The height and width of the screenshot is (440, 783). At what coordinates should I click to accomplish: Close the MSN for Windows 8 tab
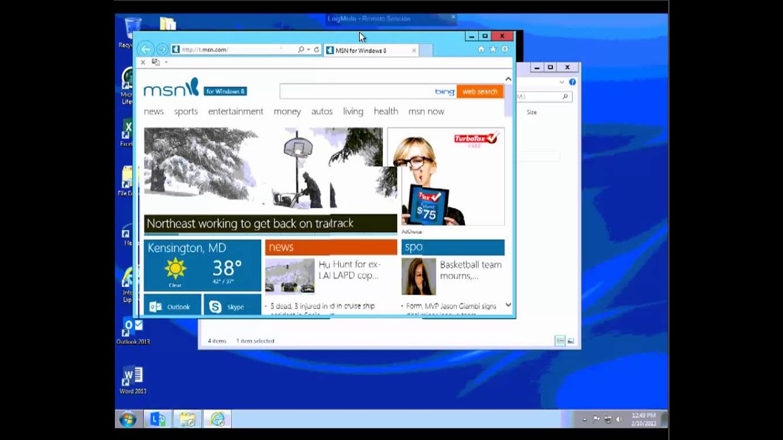pyautogui.click(x=414, y=50)
